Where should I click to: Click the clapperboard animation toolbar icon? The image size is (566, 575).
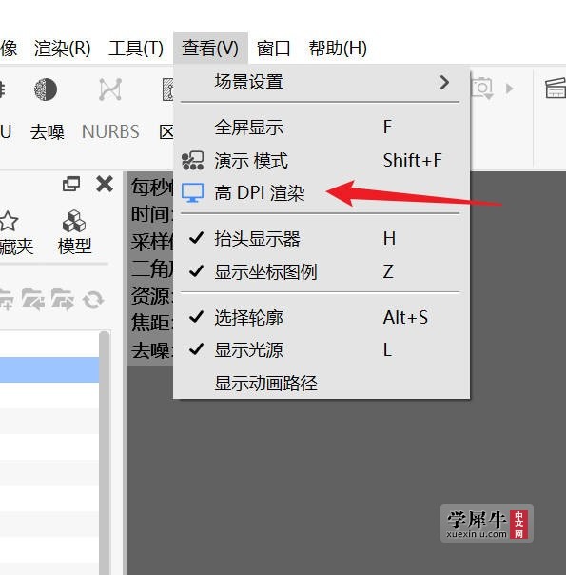(x=556, y=89)
